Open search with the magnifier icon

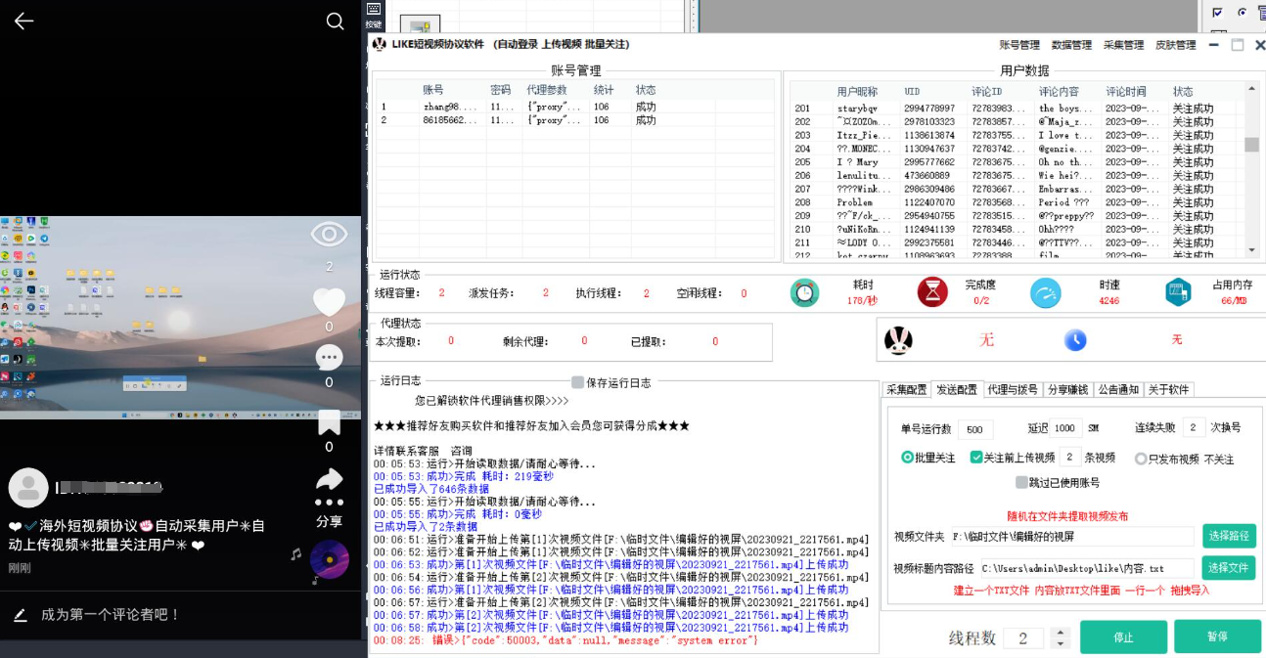tap(335, 22)
